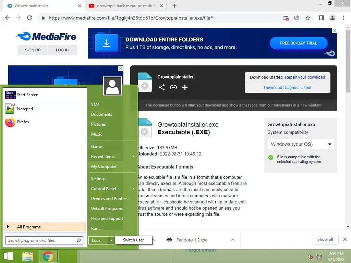Click Repair your download link
Screen dimensions: 351x263
(x=305, y=77)
